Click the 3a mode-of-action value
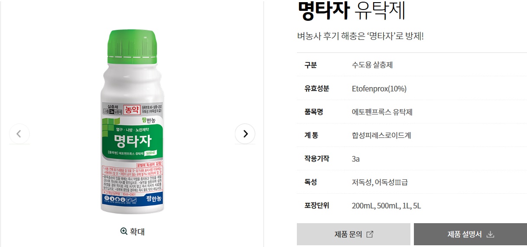 click(356, 159)
